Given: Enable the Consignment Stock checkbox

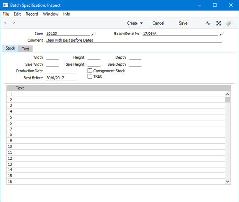Looking at the screenshot, I should click(90, 71).
